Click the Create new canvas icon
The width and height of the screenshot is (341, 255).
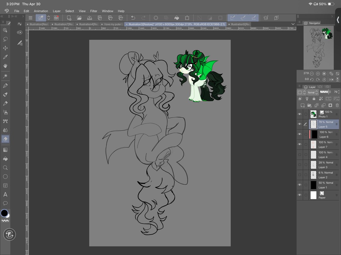click(69, 18)
